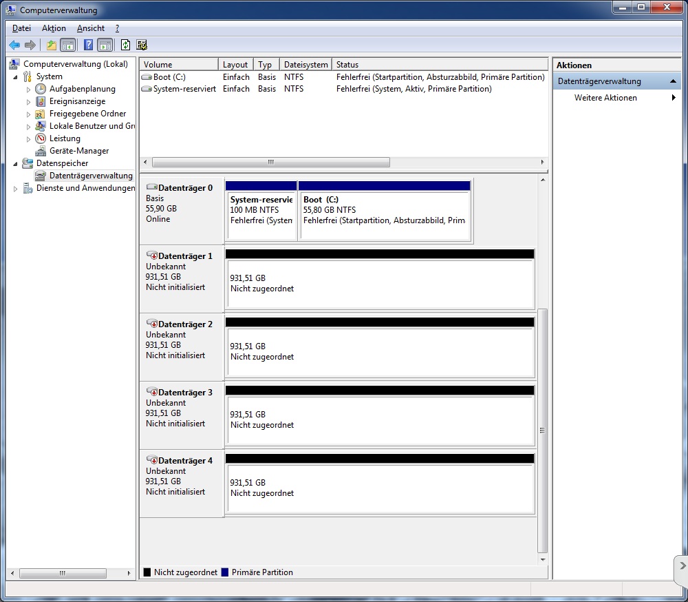The height and width of the screenshot is (602, 688).
Task: Click the Ereignisanzeige icon
Action: pyautogui.click(x=41, y=101)
